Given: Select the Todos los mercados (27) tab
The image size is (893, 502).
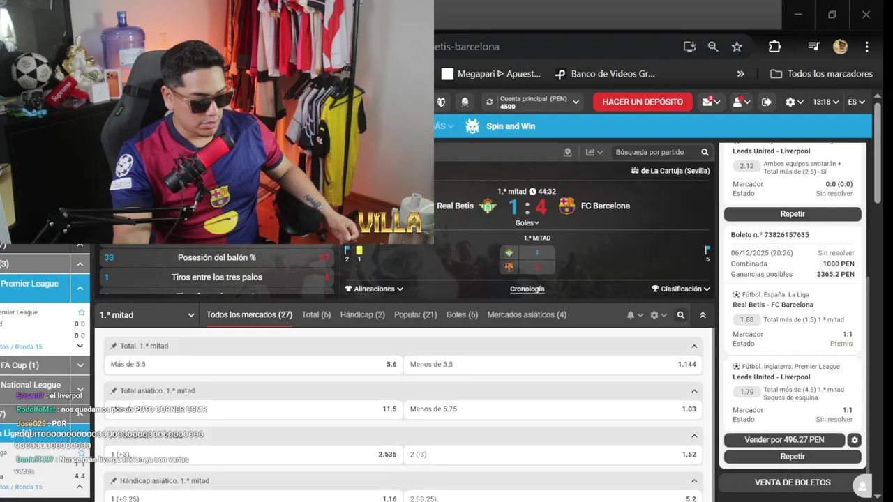Looking at the screenshot, I should pos(249,315).
